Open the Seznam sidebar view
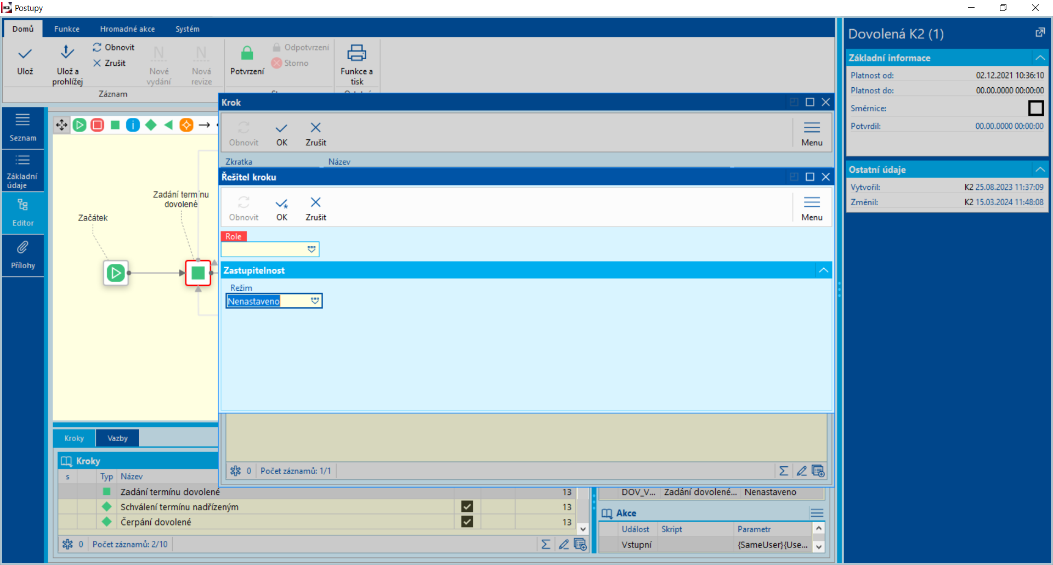 tap(23, 128)
